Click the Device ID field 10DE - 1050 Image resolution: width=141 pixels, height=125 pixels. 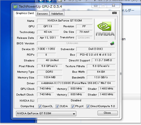(46, 49)
